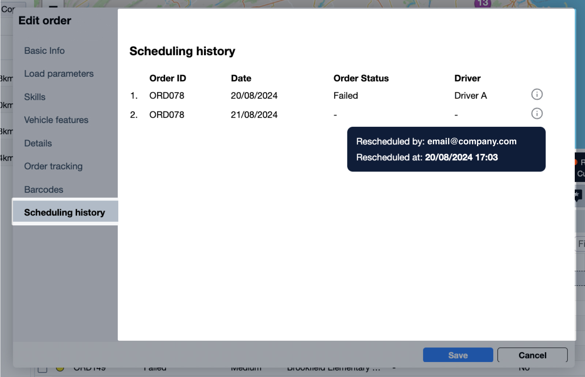The height and width of the screenshot is (377, 585).
Task: Select the Skills section
Action: (x=35, y=97)
